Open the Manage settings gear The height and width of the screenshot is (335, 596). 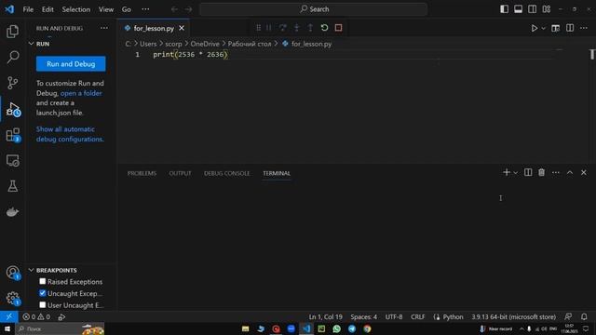tap(12, 298)
